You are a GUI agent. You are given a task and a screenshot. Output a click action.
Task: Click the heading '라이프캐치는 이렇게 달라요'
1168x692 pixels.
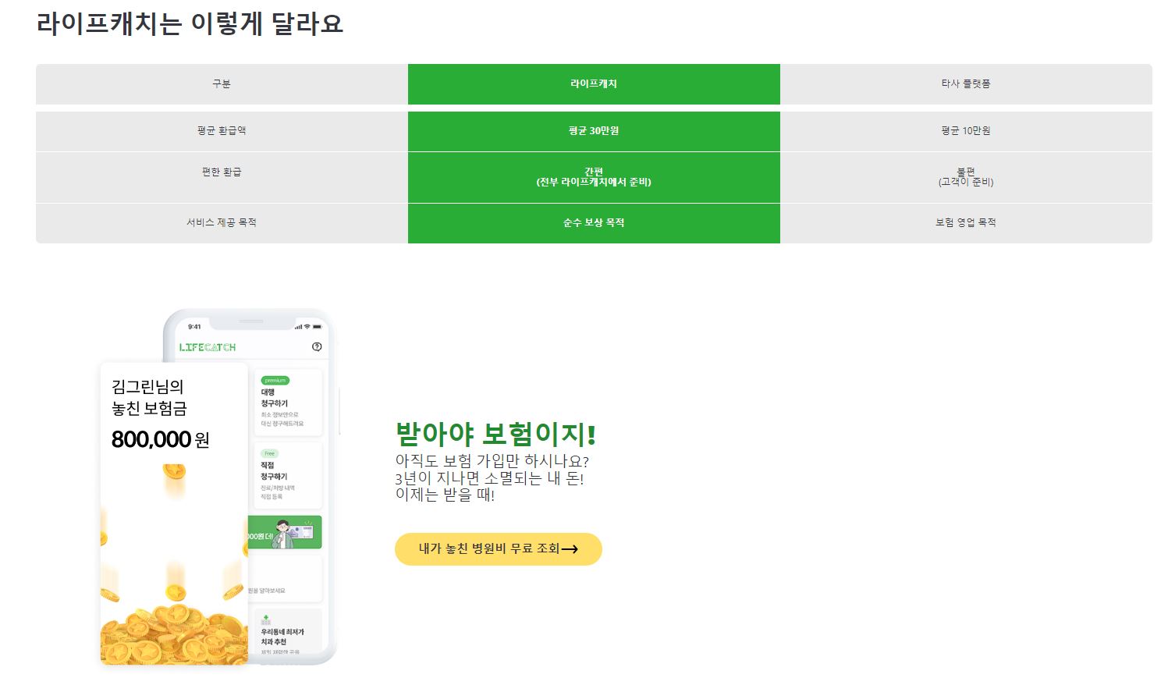190,23
